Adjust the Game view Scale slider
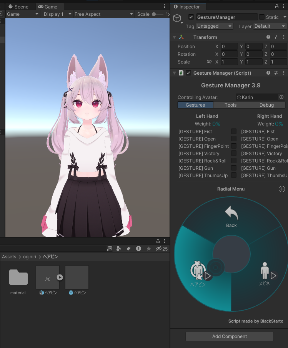 point(158,14)
